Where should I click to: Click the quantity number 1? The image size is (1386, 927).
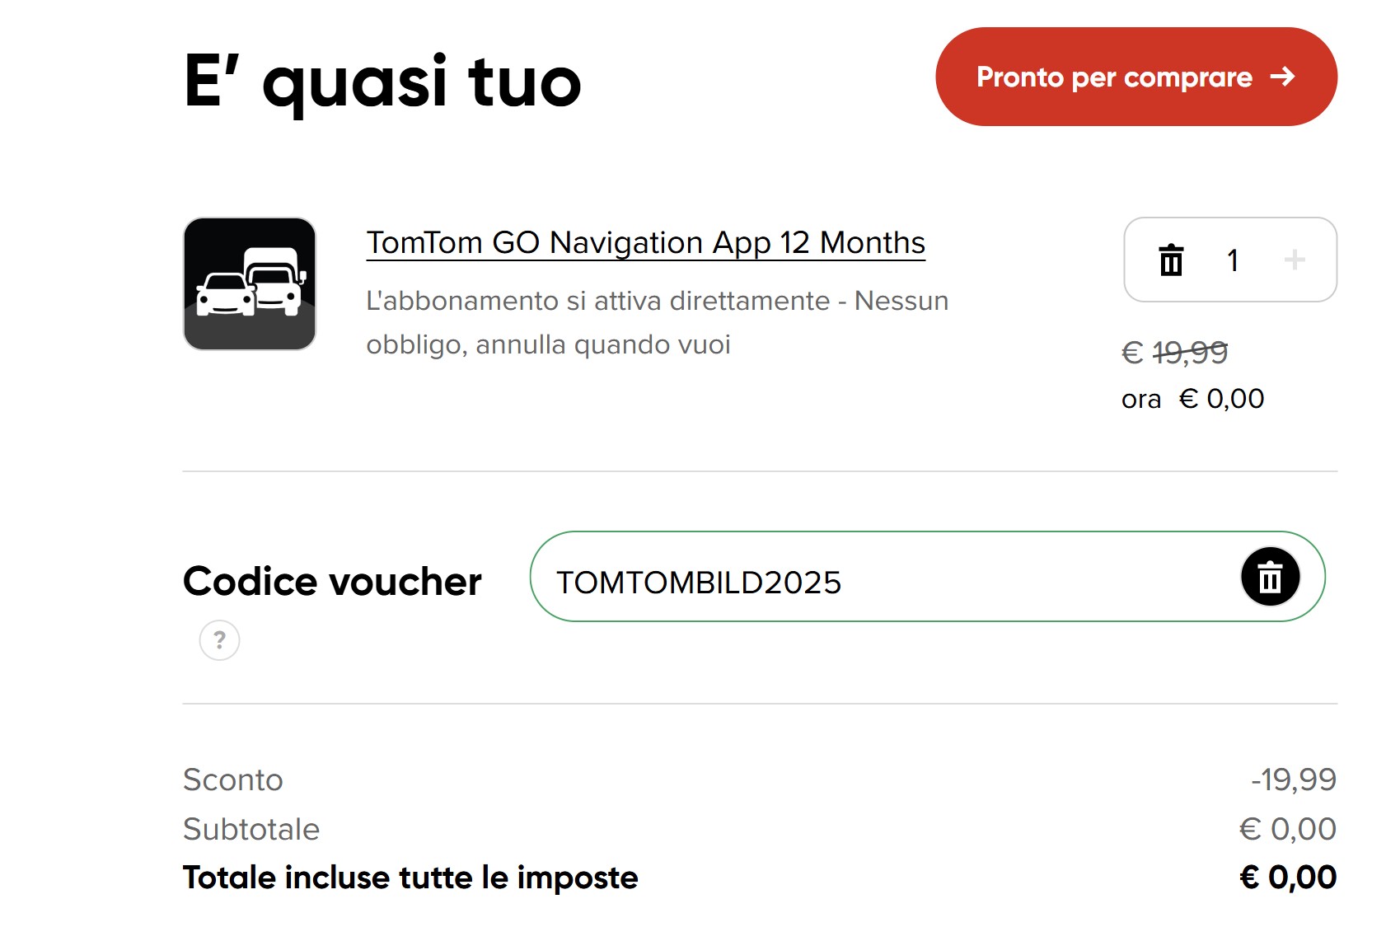pos(1233,260)
